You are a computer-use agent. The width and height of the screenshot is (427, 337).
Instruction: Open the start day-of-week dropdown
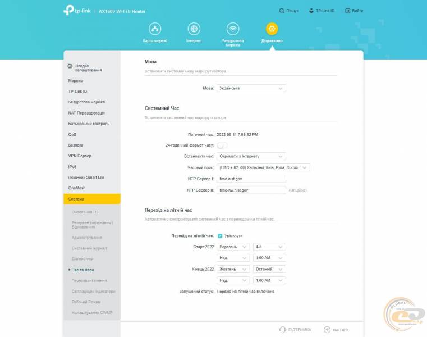[x=233, y=258]
